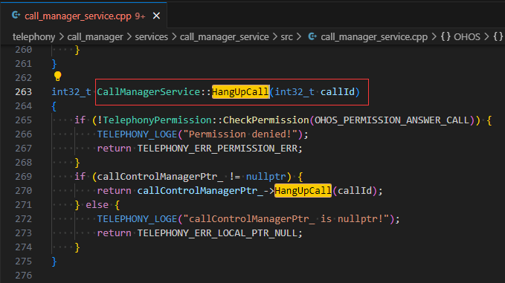505x283 pixels.
Task: Click int32_t return type on line 263
Action: point(71,92)
